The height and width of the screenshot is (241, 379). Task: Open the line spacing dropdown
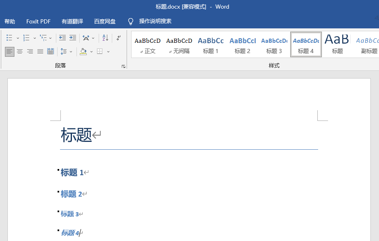(x=70, y=51)
